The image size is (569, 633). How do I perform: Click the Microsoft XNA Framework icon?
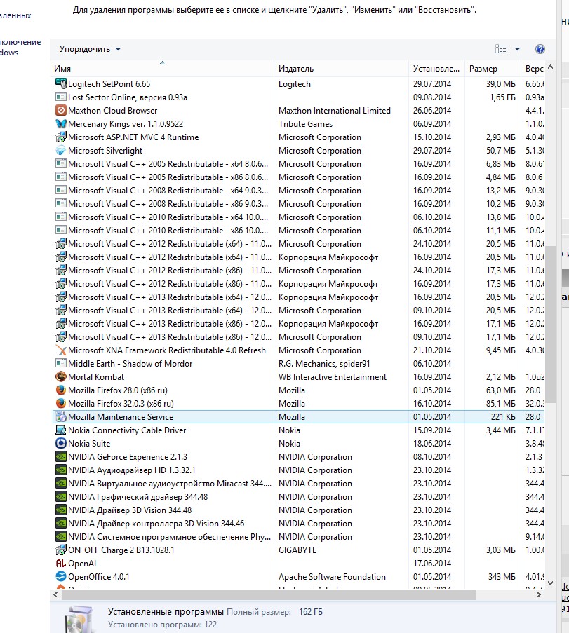60,350
